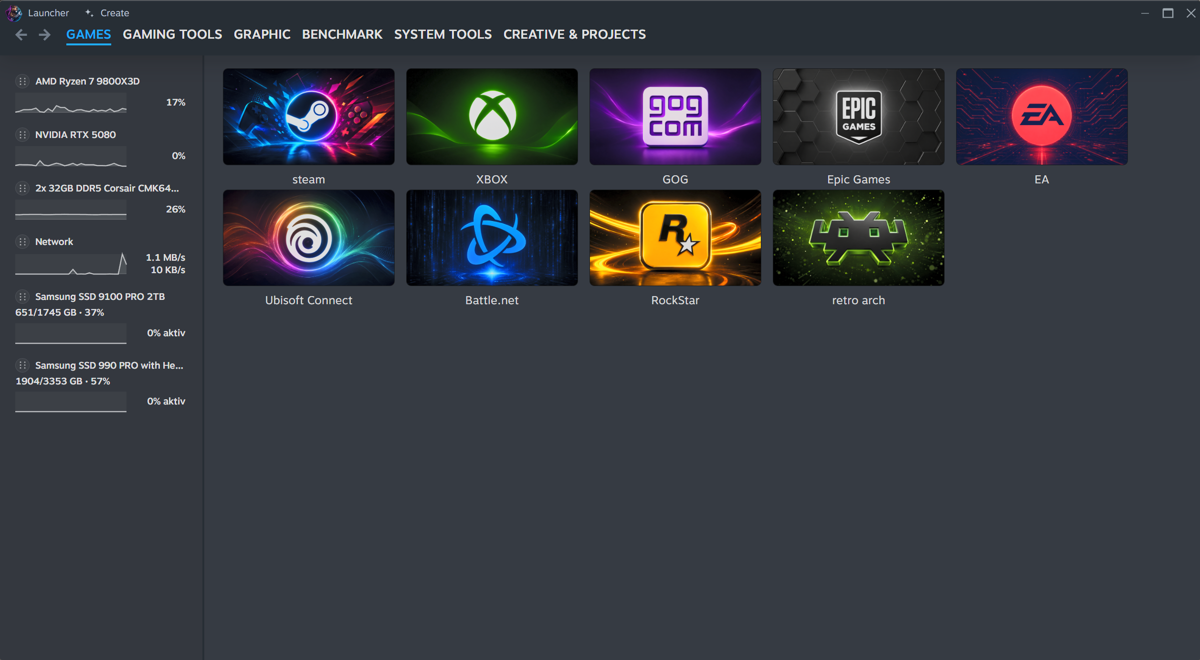Click the NVIDIA RTX 5080 usage graph
This screenshot has width=1200, height=660.
(x=71, y=157)
